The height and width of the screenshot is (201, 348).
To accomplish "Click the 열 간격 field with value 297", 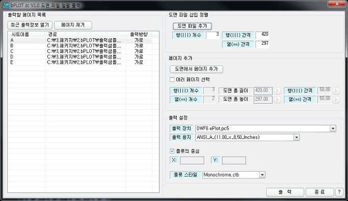I will (262, 44).
